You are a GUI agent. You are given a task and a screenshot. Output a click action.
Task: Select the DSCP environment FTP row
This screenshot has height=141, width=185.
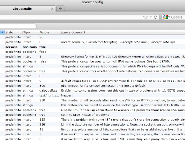click(92, 81)
